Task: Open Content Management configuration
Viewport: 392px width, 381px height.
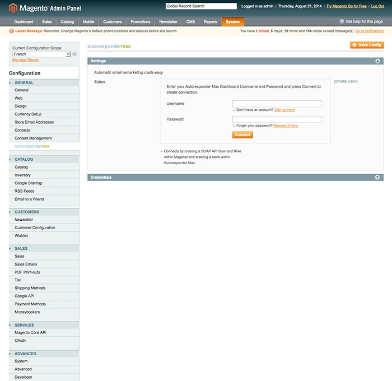Action: click(44, 138)
